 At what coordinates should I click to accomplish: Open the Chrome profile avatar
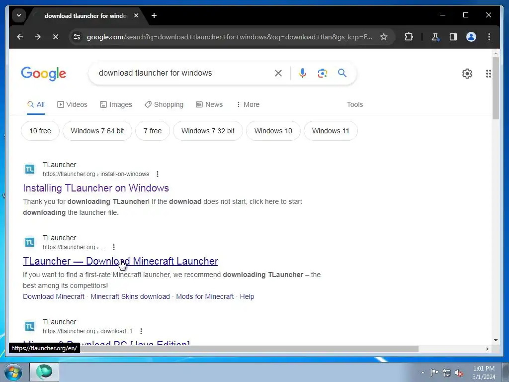pyautogui.click(x=471, y=37)
